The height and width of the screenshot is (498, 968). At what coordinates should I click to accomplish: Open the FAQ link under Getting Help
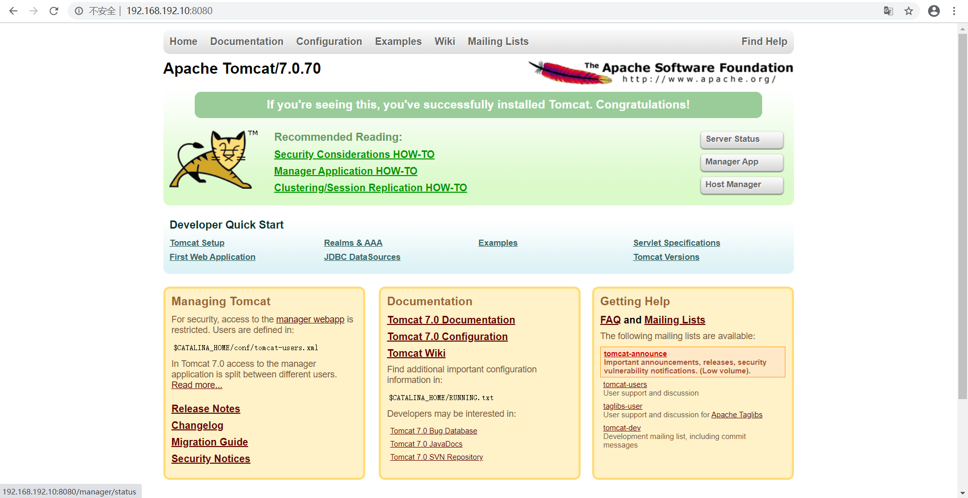(x=610, y=320)
